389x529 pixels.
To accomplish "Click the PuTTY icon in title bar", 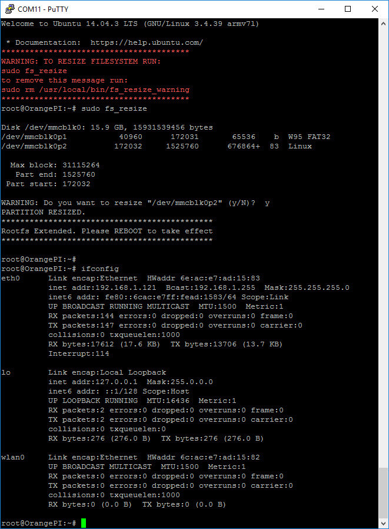I will [10, 9].
